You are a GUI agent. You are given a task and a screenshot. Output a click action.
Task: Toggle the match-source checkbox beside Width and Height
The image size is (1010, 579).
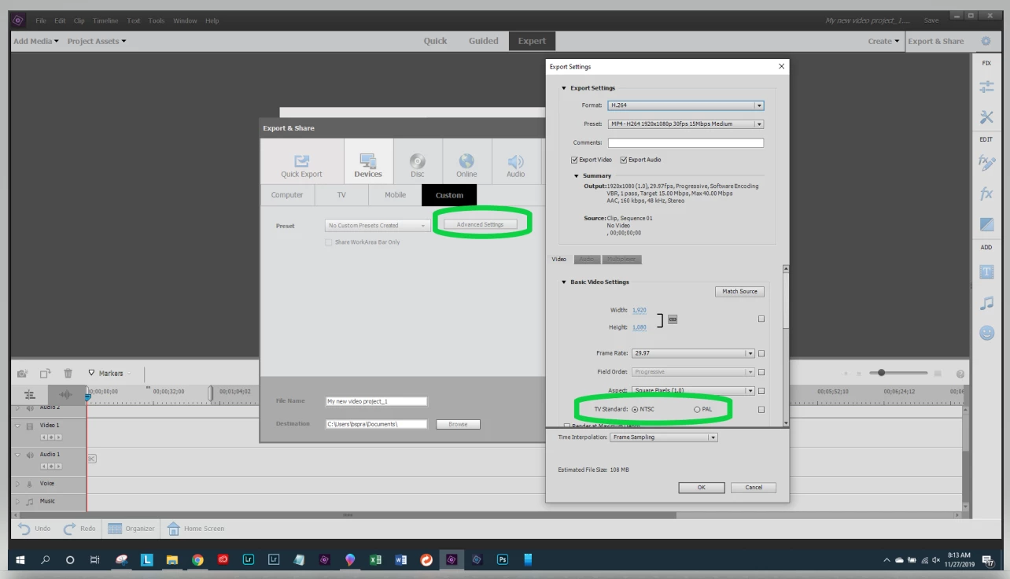pyautogui.click(x=761, y=319)
